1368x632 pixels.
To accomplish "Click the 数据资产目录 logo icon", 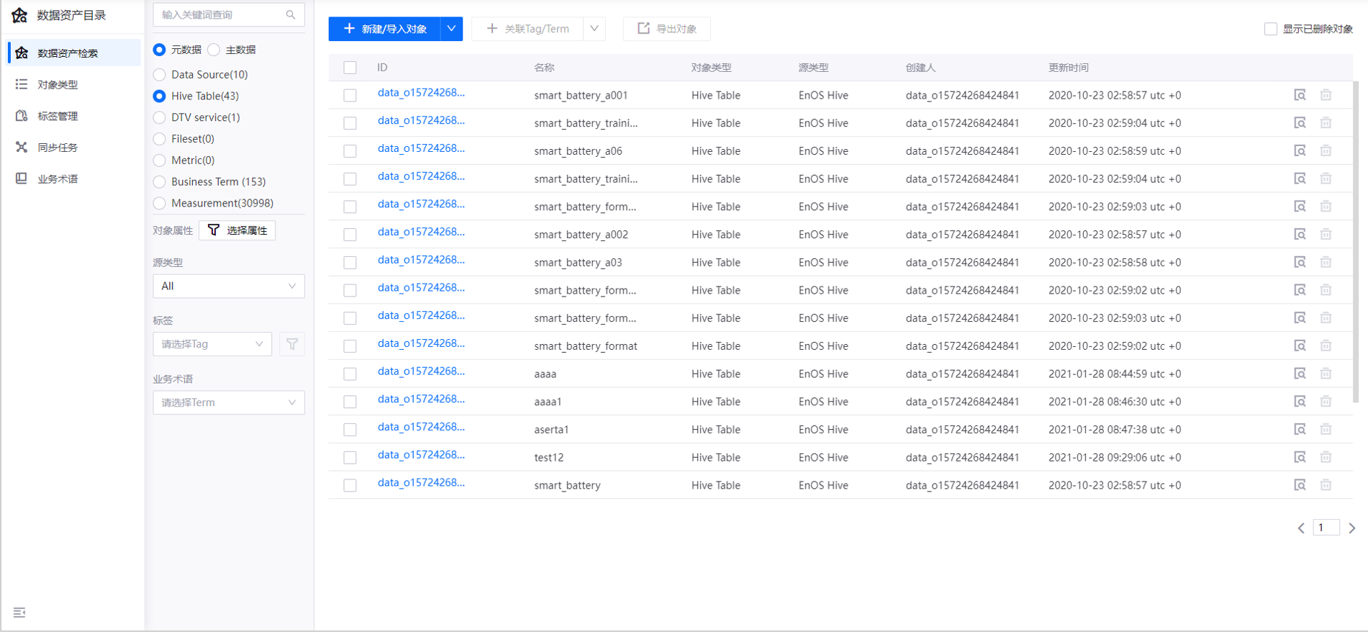I will click(x=20, y=15).
